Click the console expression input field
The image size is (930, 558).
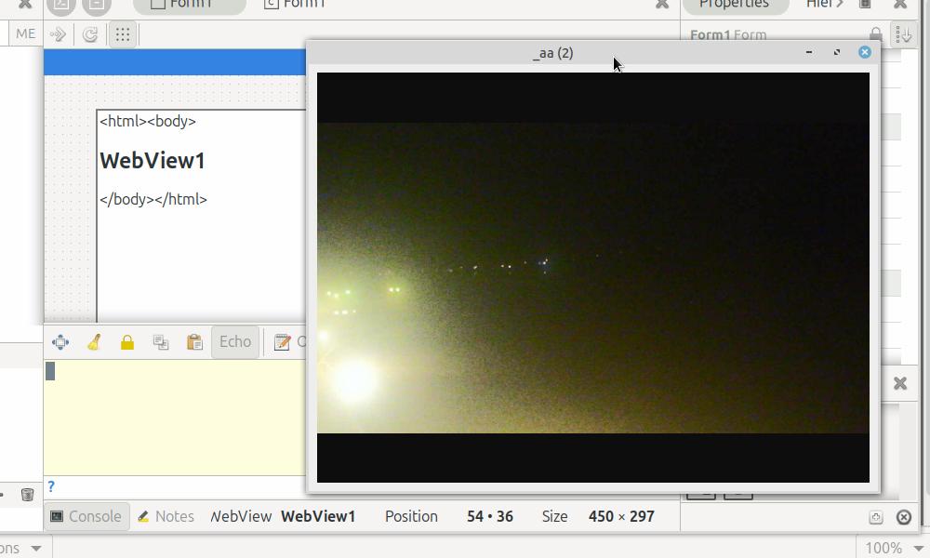tap(177, 486)
